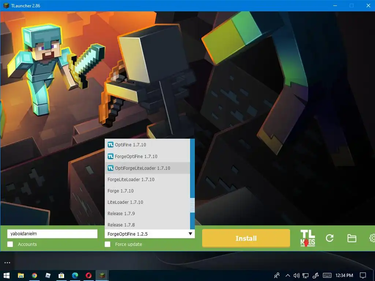The width and height of the screenshot is (375, 281).
Task: Click the TL icon beside ForgeOptiFine 1.7.10
Action: click(111, 156)
